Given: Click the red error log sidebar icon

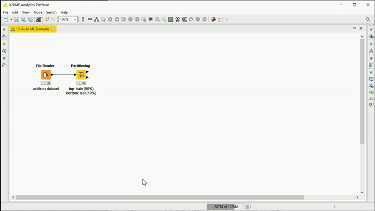Looking at the screenshot, I should coord(371,105).
